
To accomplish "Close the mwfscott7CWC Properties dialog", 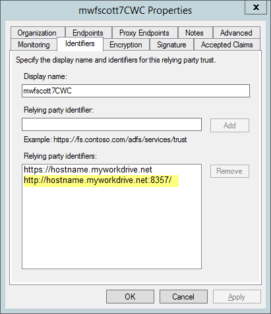I will tap(256, 7).
